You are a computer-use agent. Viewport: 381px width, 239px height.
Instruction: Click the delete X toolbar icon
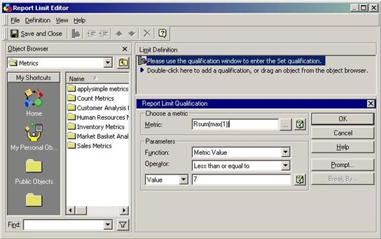(x=147, y=33)
